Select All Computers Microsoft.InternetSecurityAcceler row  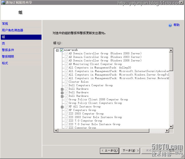[119, 71]
